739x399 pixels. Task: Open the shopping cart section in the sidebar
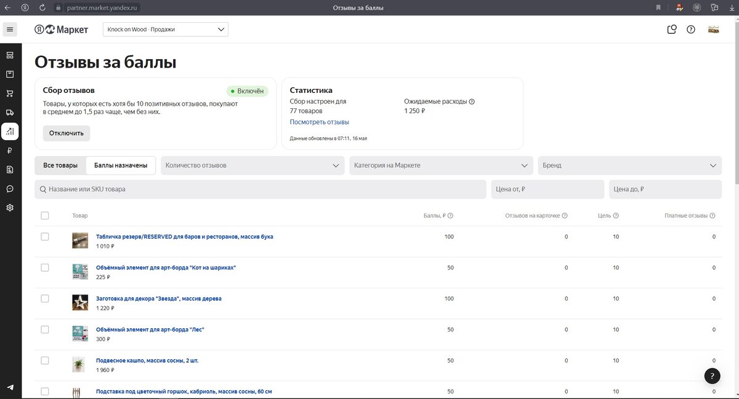[x=10, y=93]
